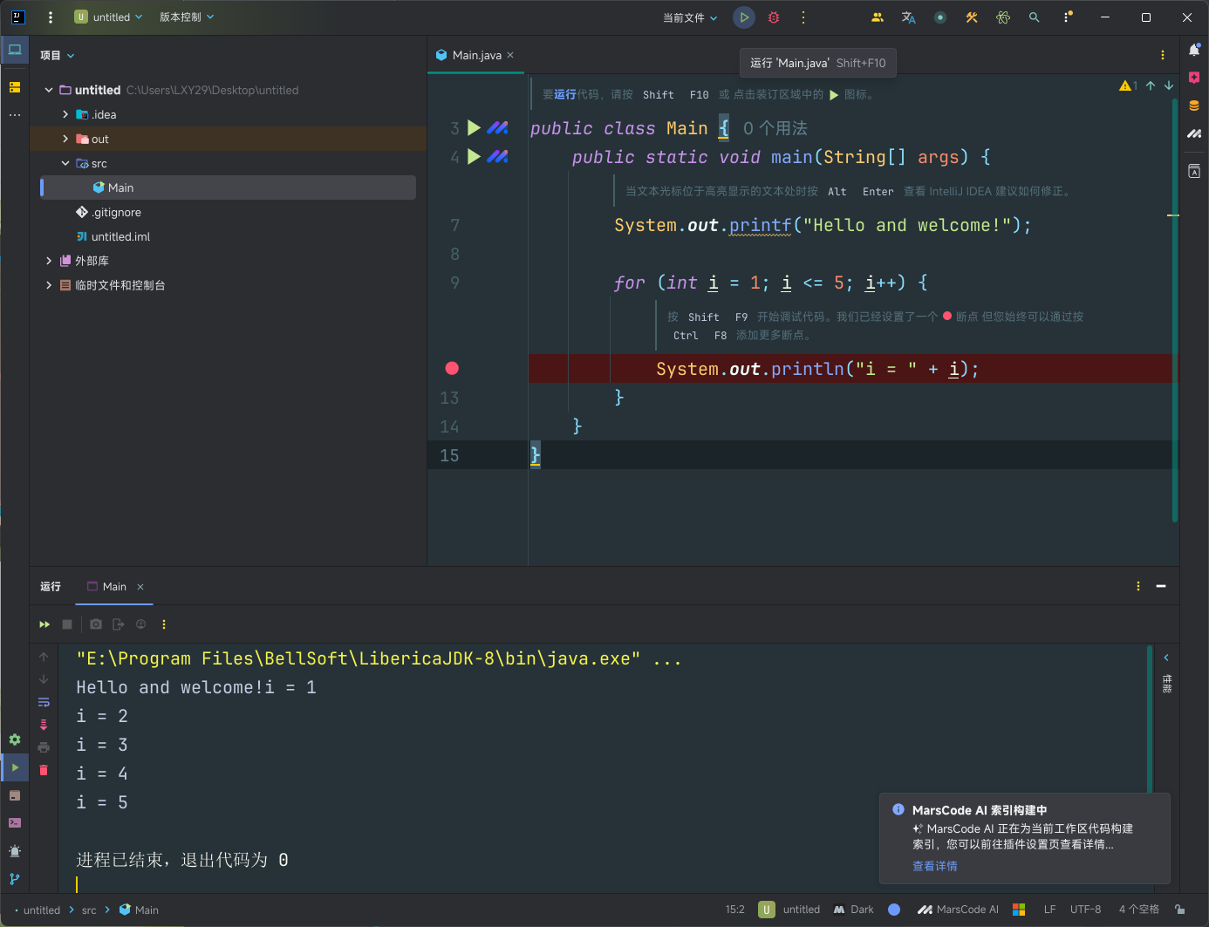This screenshot has width=1209, height=927.
Task: Select the Main.java editor tab
Action: click(476, 55)
